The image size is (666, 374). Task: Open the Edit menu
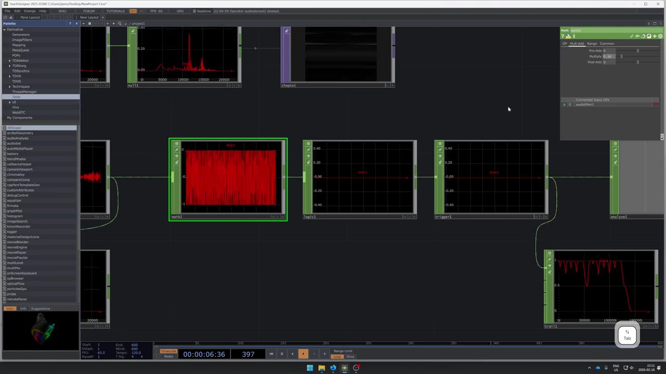pyautogui.click(x=17, y=11)
